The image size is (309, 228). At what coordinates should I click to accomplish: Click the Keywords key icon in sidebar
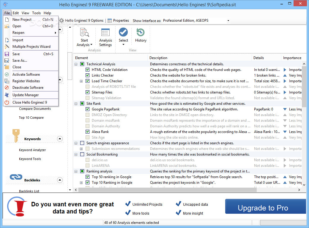[x=16, y=135]
